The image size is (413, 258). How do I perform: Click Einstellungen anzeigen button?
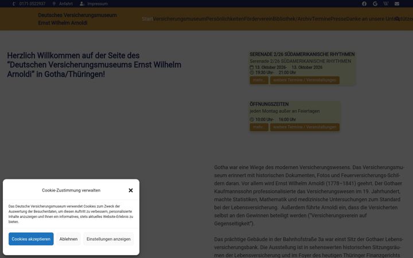click(x=108, y=239)
